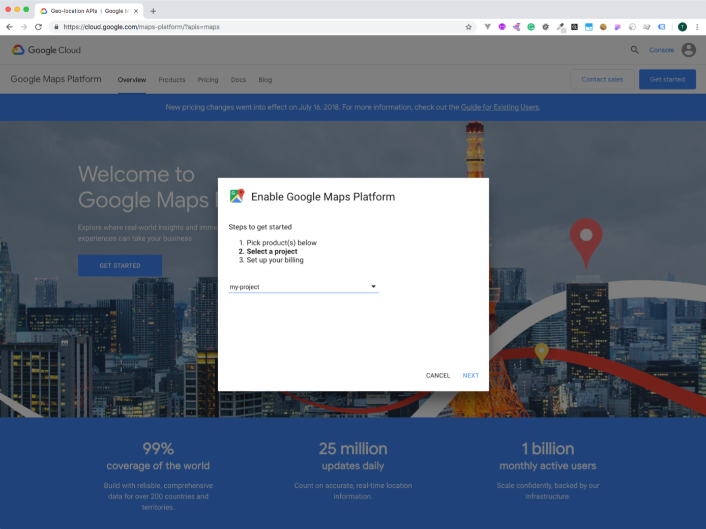Click the "25 million" statistic text
706x529 pixels.
click(353, 449)
